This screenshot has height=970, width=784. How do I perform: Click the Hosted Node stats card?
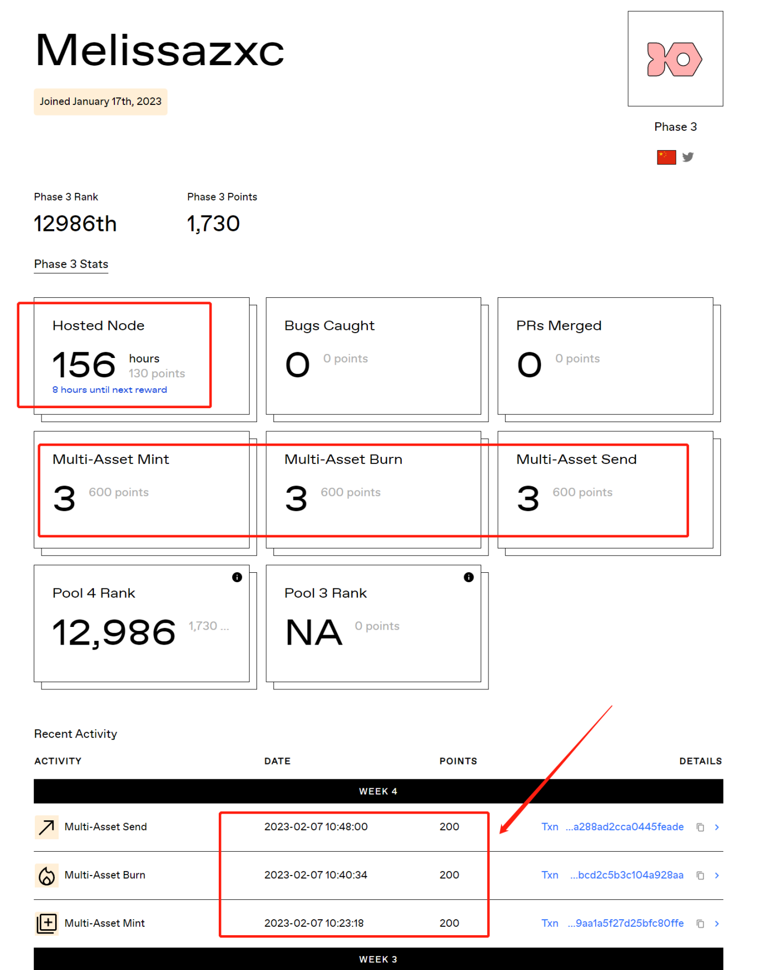(x=141, y=356)
